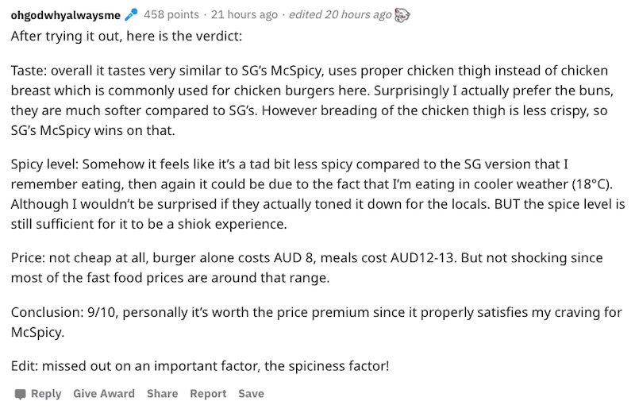This screenshot has width=635, height=409.
Task: Click the Price paragraph text
Action: 306,268
